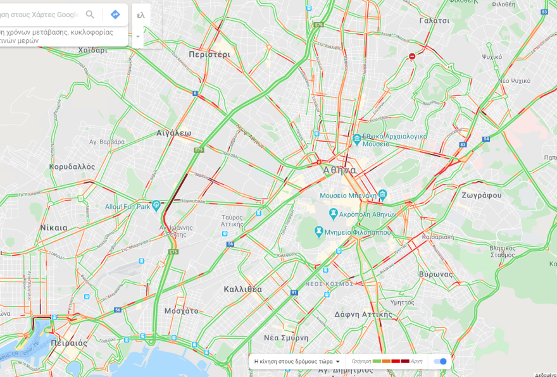Image resolution: width=557 pixels, height=377 pixels.
Task: Select the Ακρόπολη Αθηνών landmark pin
Action: point(333,214)
